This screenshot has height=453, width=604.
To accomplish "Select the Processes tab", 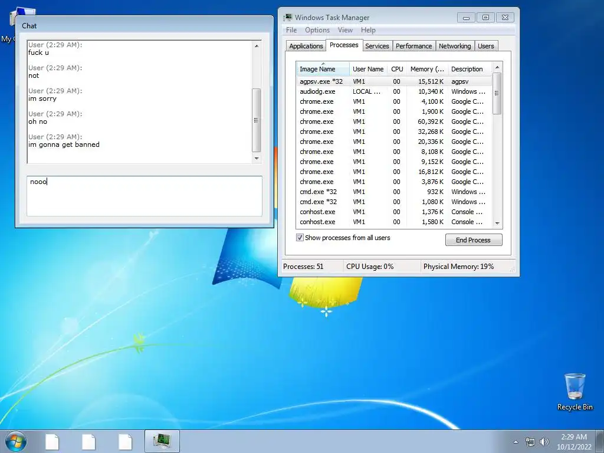I will (x=344, y=45).
